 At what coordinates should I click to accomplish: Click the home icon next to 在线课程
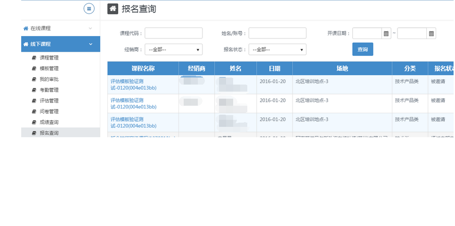25,28
